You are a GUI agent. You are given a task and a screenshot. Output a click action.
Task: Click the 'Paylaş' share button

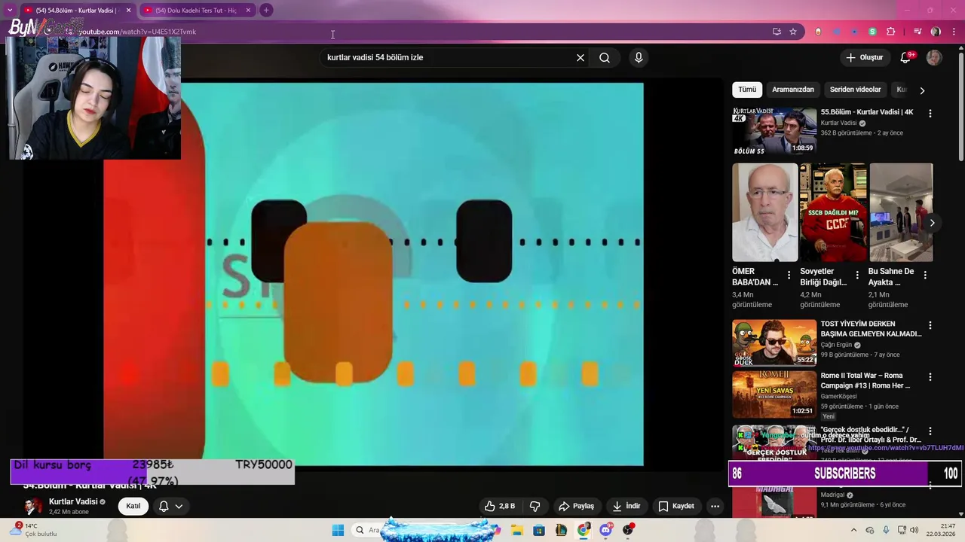click(576, 506)
